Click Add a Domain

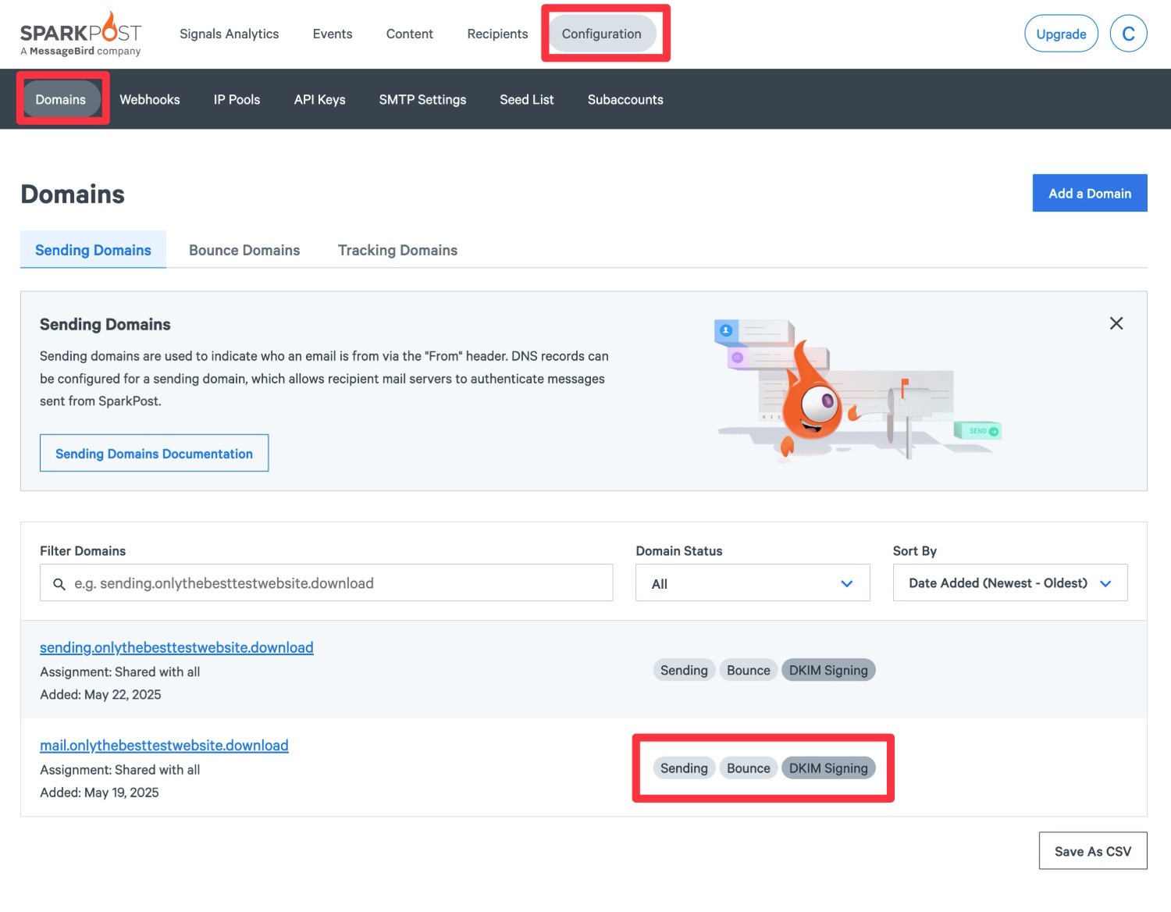point(1090,193)
